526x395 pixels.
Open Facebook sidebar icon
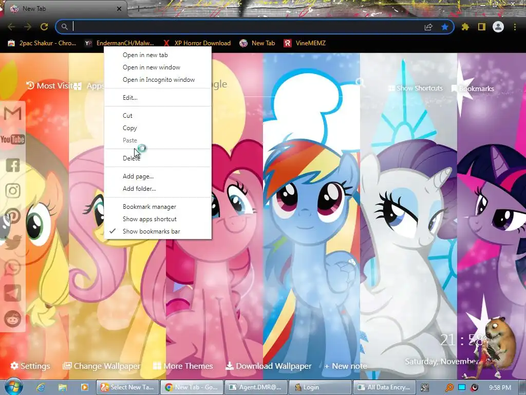(13, 165)
